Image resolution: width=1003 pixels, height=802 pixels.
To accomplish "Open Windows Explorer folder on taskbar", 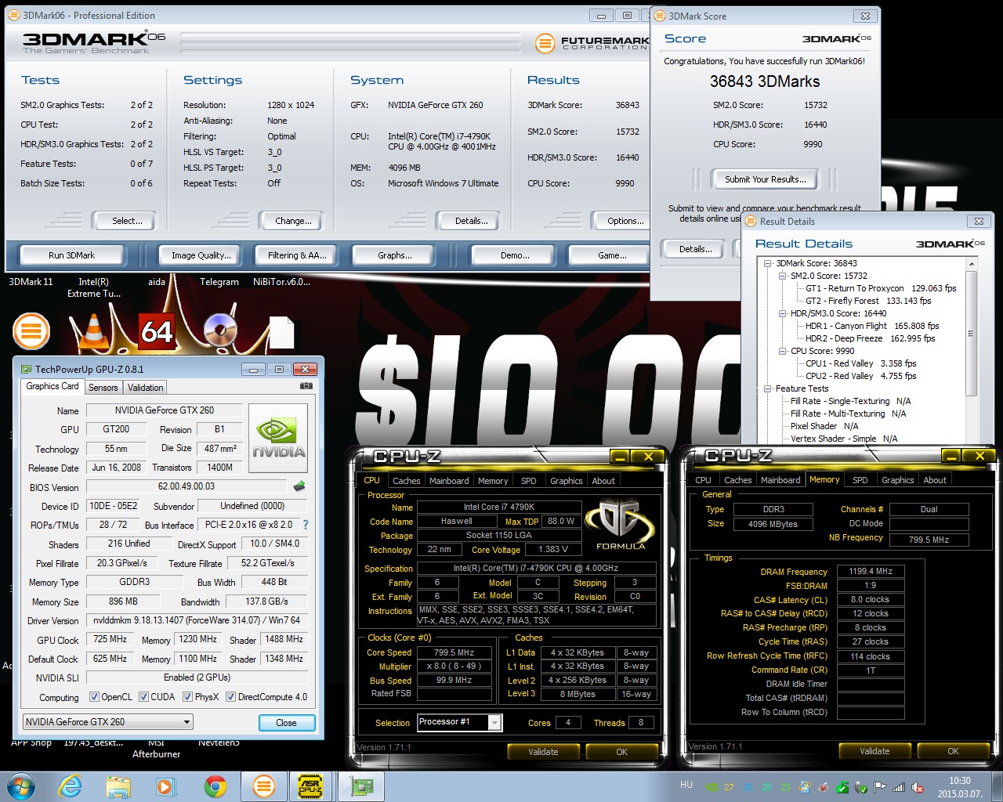I will click(118, 786).
